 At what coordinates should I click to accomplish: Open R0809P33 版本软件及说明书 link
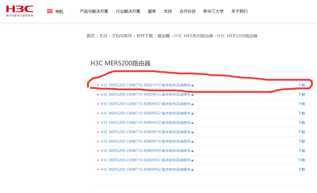click(x=145, y=94)
